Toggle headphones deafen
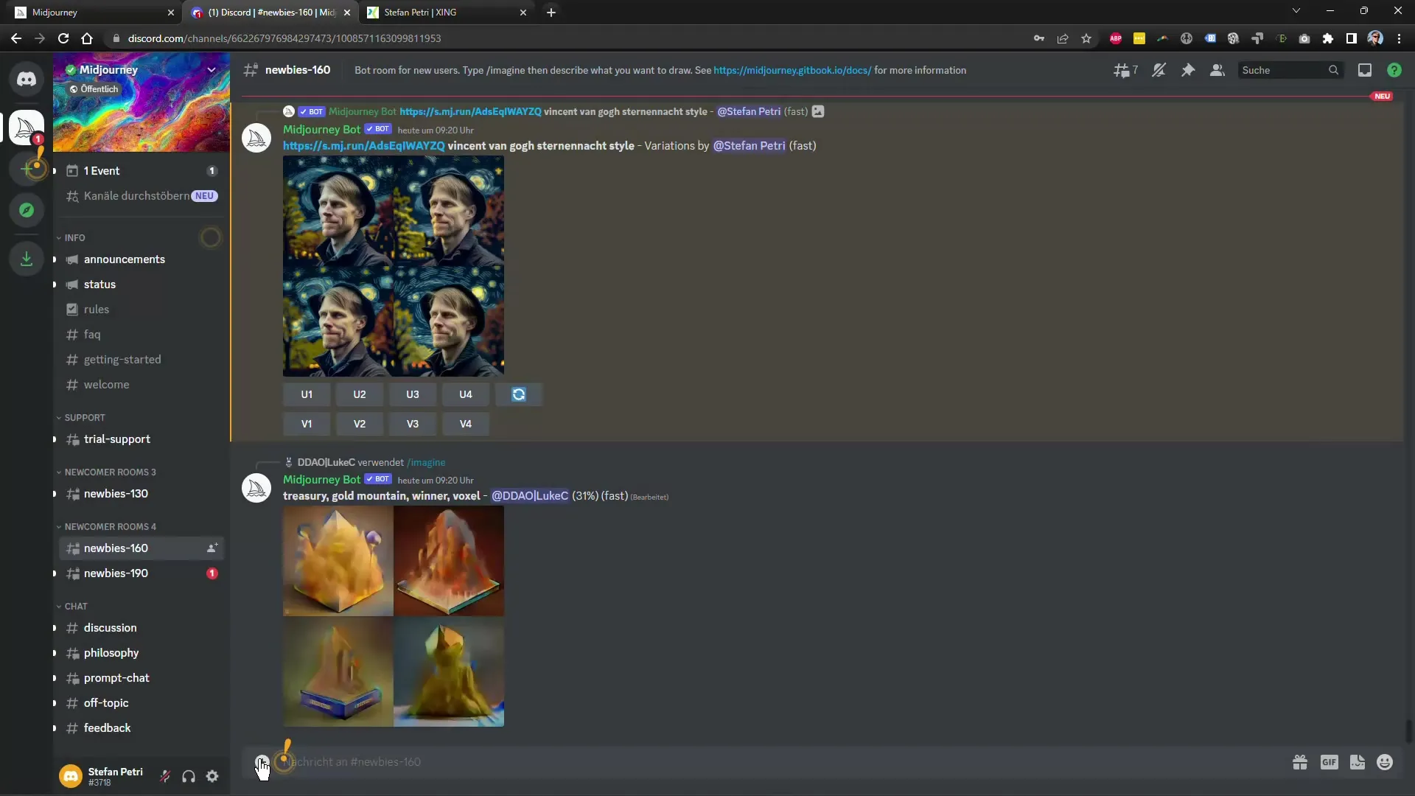 pos(189,776)
